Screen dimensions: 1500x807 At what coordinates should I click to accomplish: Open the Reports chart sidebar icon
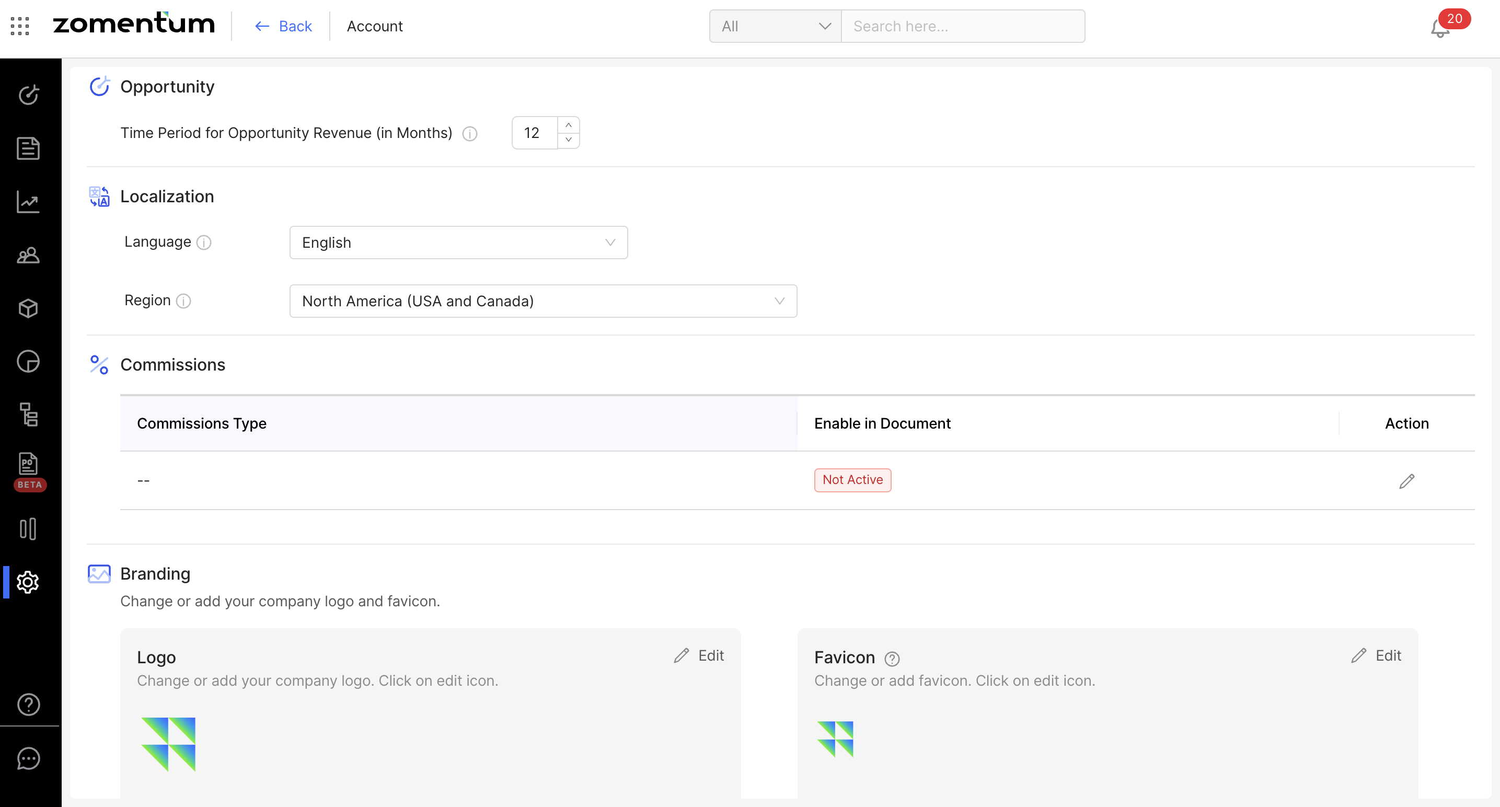[x=28, y=202]
